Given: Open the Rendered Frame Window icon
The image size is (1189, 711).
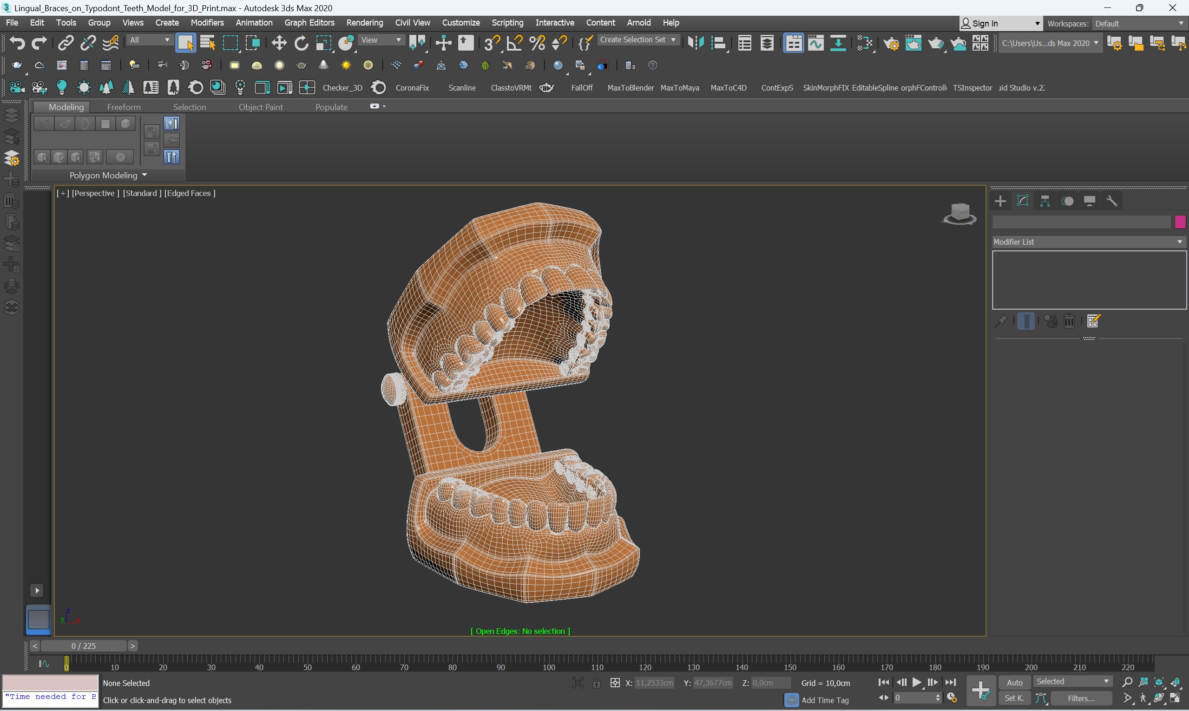Looking at the screenshot, I should click(913, 43).
